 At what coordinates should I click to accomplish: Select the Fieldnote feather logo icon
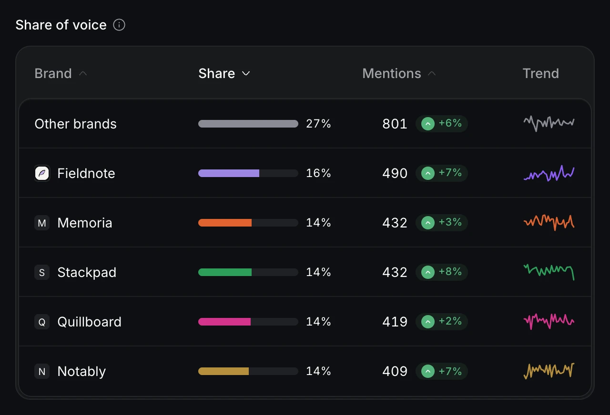pos(42,173)
